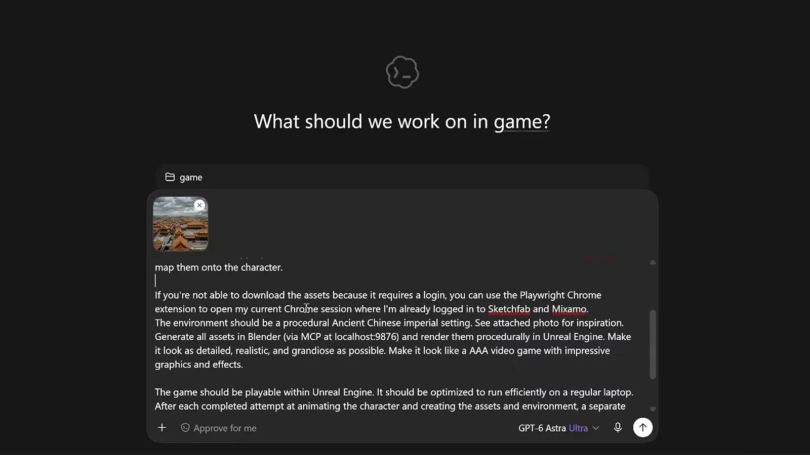This screenshot has width=810, height=455.
Task: Click the plus attach button
Action: (x=162, y=428)
